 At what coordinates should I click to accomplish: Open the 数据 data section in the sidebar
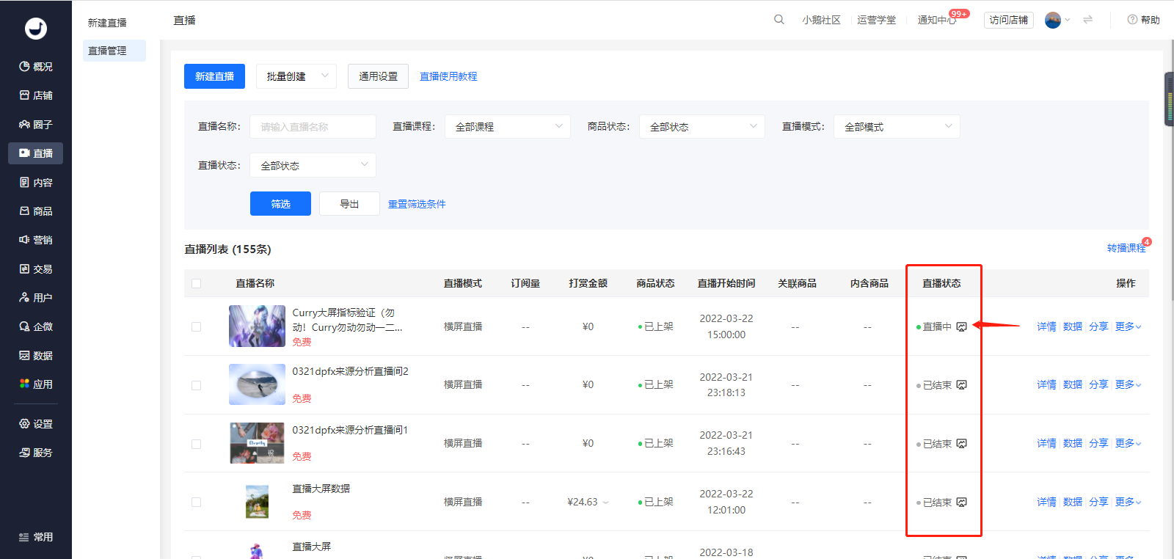click(x=35, y=356)
